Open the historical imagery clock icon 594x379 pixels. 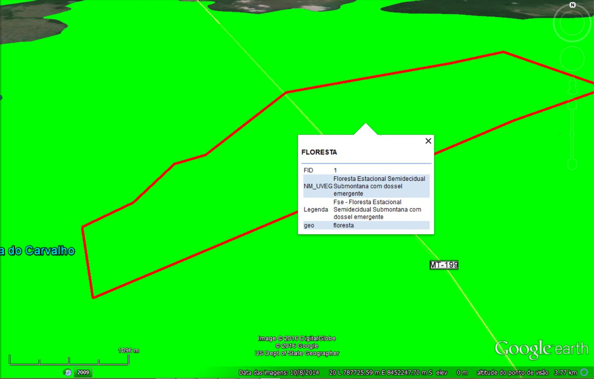[68, 372]
